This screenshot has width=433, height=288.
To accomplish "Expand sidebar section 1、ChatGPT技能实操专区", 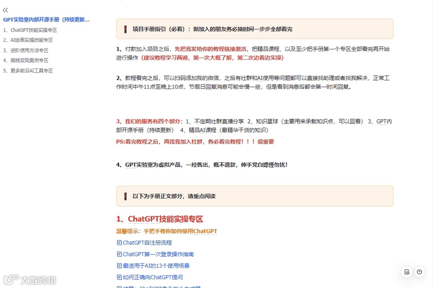I will pyautogui.click(x=30, y=30).
